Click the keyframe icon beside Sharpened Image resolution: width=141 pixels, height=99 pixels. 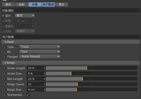5,95
